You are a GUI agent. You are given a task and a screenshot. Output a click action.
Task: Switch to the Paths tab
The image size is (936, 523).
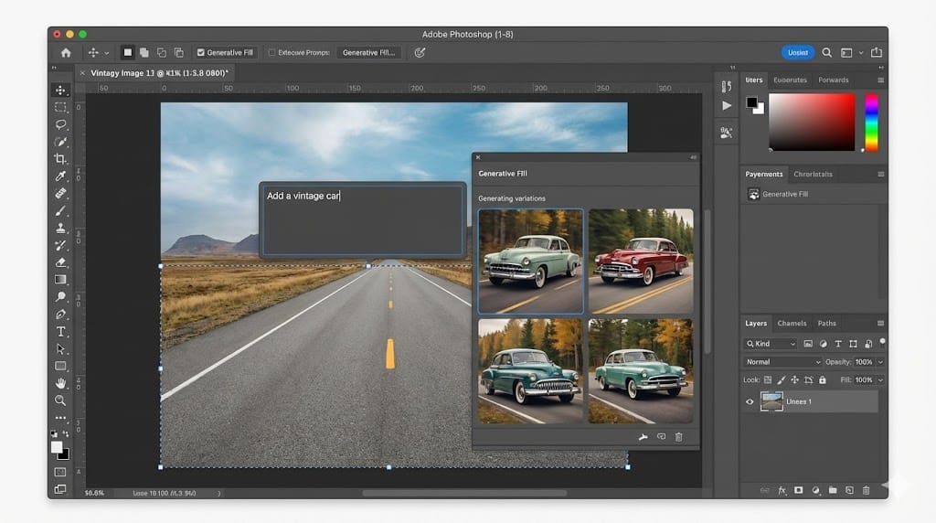point(826,323)
